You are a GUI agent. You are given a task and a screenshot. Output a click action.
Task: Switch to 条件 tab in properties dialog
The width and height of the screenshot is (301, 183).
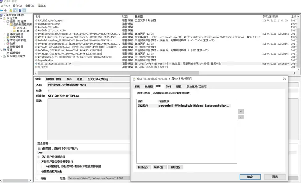(168, 86)
